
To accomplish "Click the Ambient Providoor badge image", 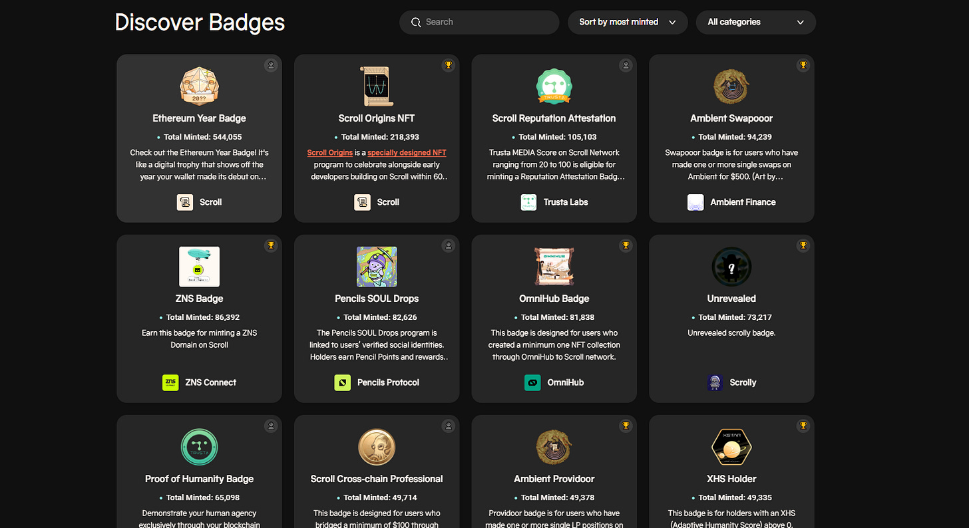I will [554, 447].
